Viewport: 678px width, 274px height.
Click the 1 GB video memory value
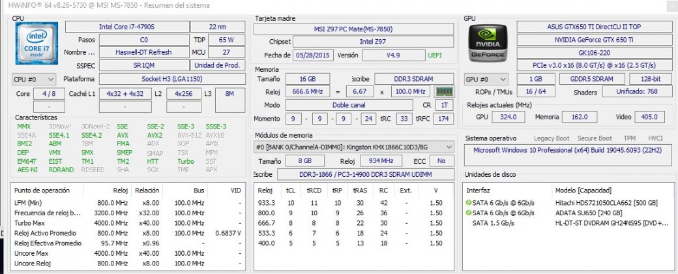tap(536, 79)
